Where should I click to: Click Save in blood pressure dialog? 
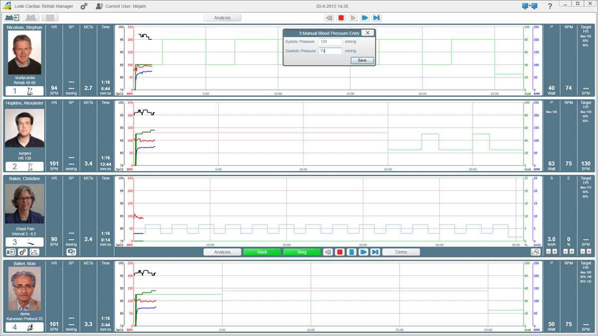coord(362,60)
